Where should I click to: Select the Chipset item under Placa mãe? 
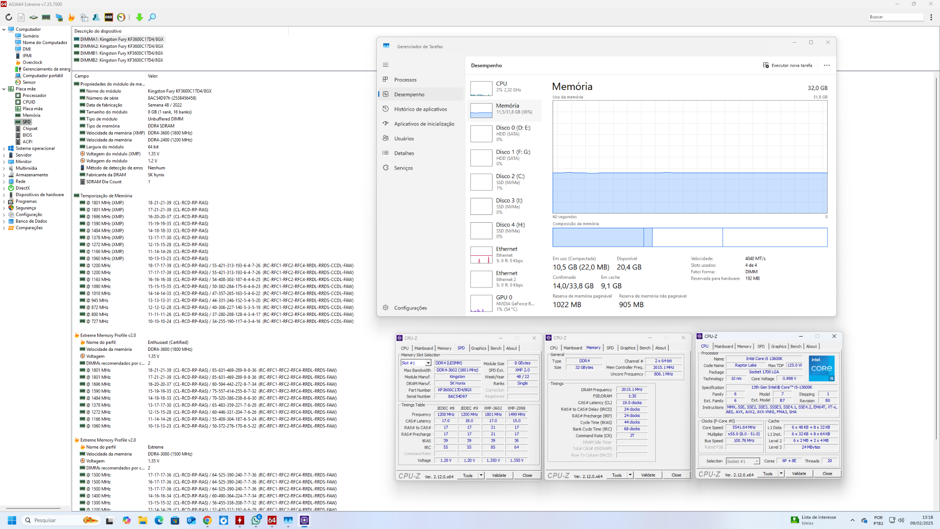coord(30,129)
